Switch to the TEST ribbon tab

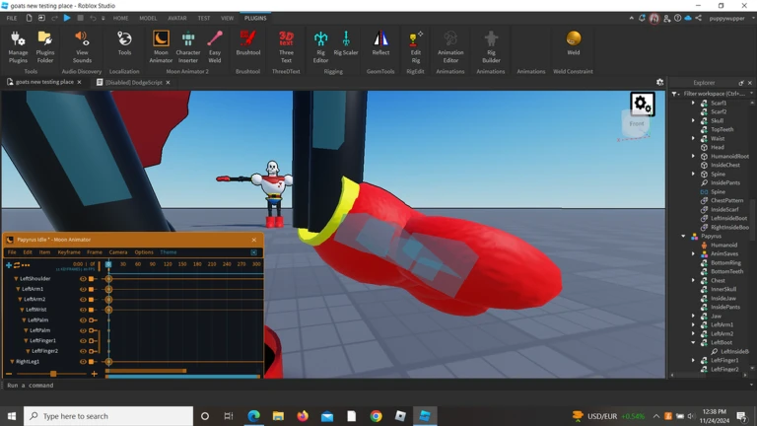[x=204, y=18]
